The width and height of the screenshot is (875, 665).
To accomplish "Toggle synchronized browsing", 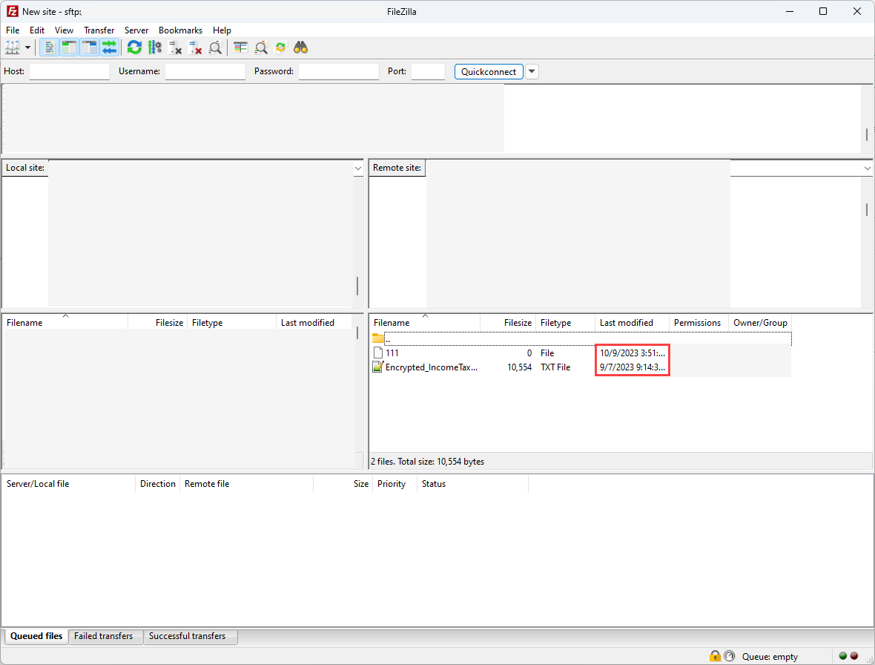I will 281,47.
